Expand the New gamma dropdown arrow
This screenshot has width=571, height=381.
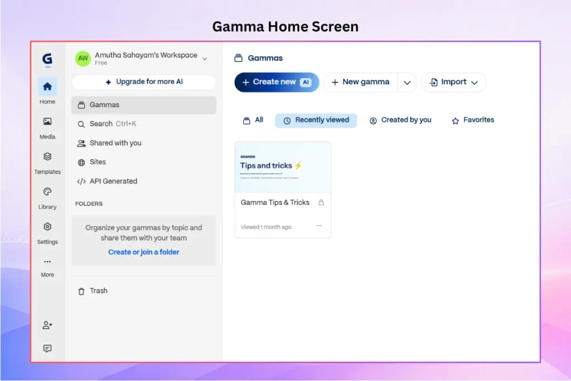407,83
